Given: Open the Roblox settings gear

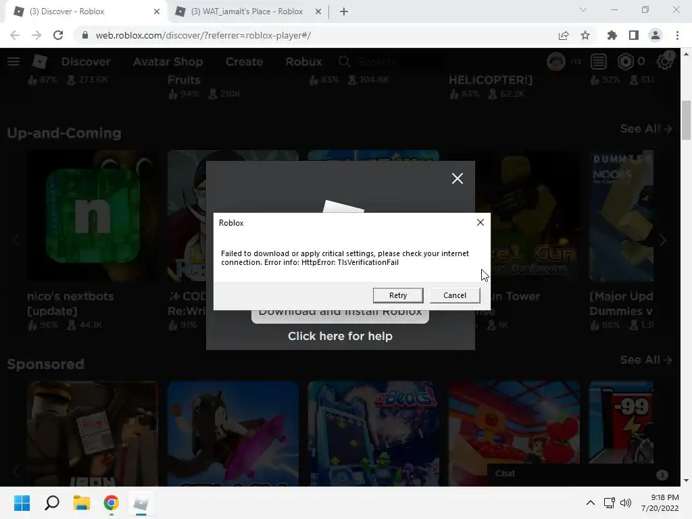Looking at the screenshot, I should pos(665,61).
